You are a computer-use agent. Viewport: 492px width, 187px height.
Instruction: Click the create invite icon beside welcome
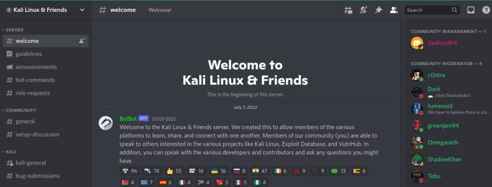pyautogui.click(x=82, y=41)
